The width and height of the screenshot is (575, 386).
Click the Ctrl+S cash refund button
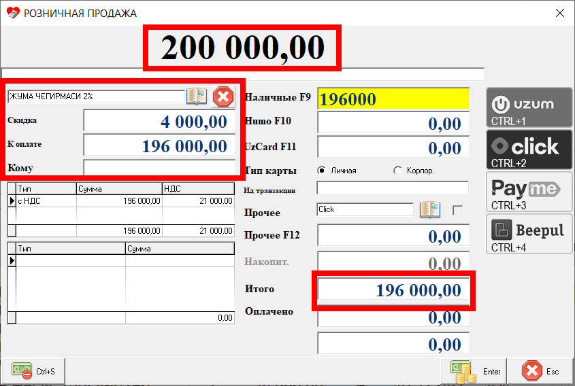pyautogui.click(x=33, y=371)
